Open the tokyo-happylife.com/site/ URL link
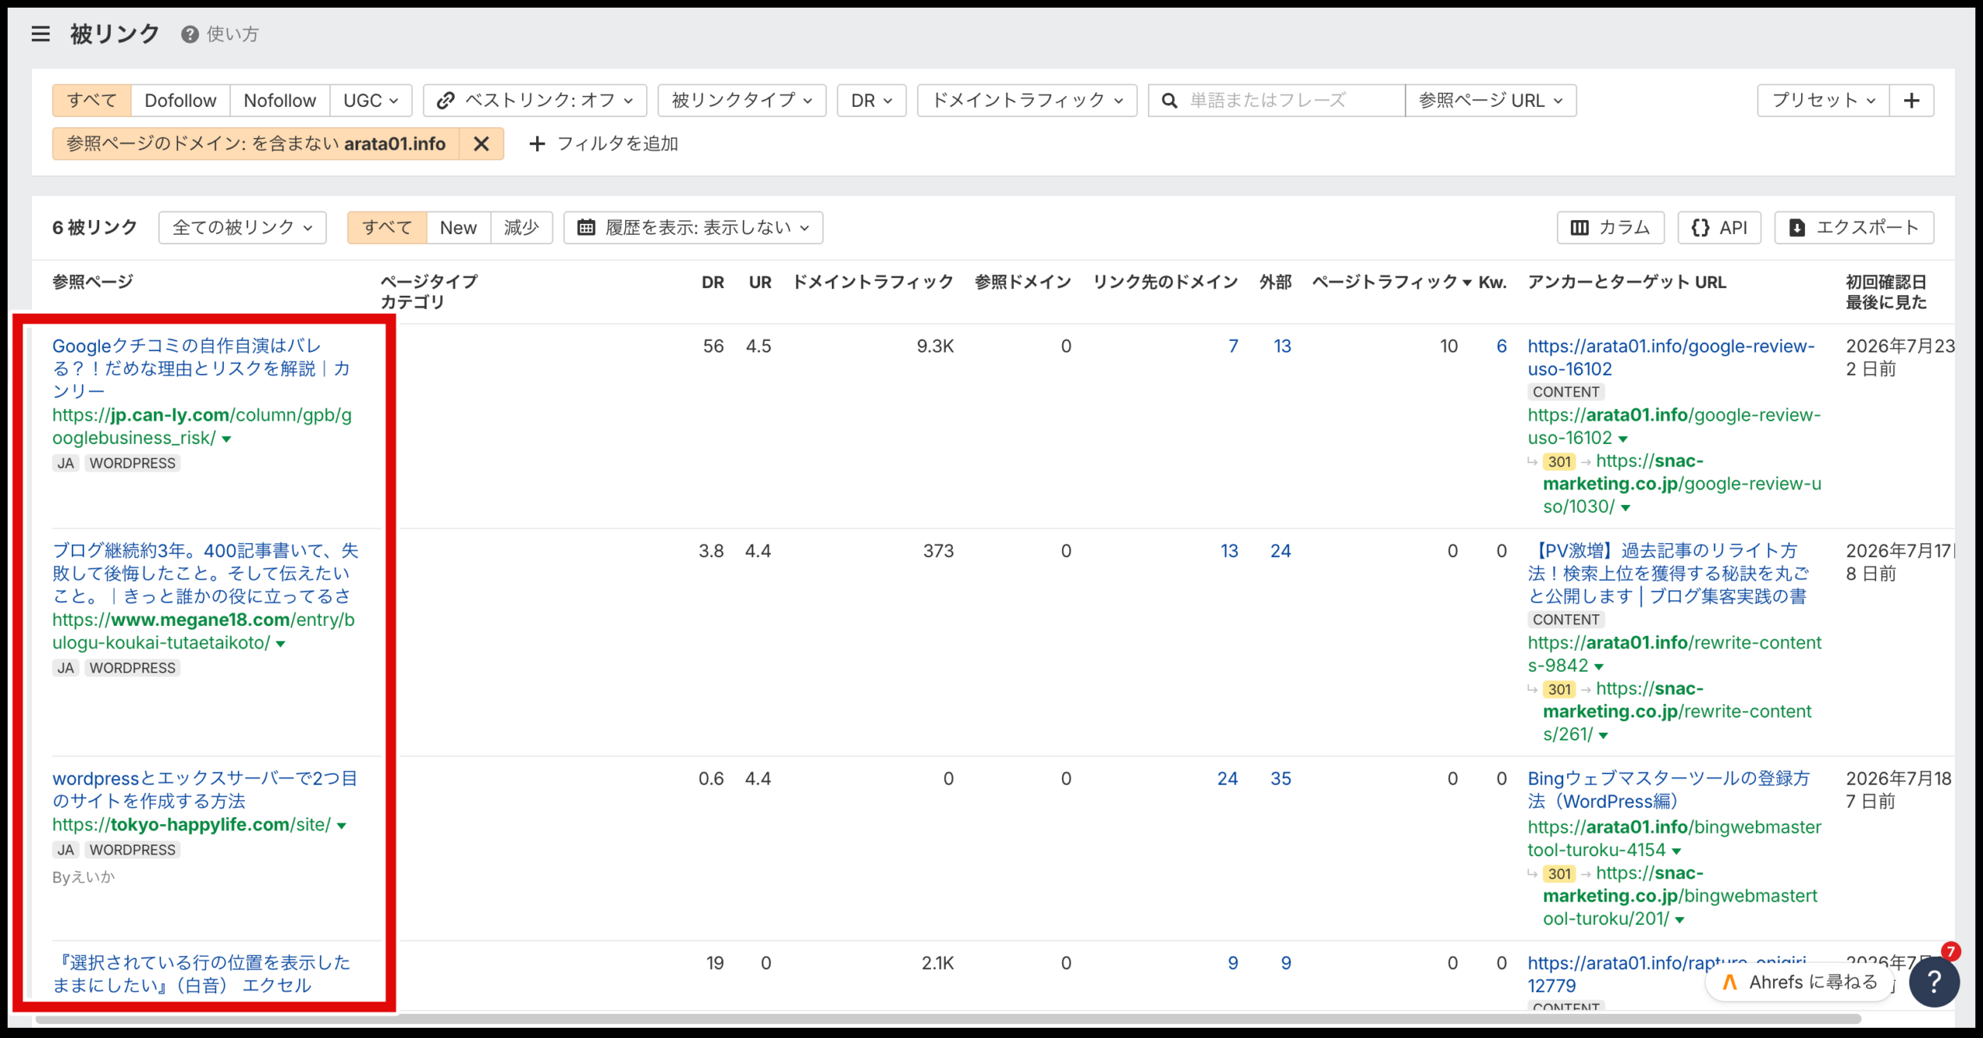Screen dimensions: 1983x1038 coord(191,825)
